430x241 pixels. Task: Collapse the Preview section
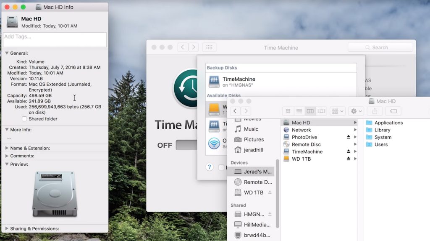pos(7,164)
